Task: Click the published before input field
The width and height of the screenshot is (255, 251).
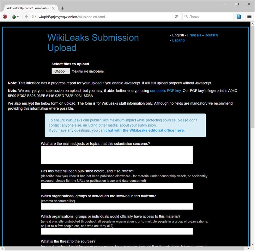Action: click(x=117, y=186)
